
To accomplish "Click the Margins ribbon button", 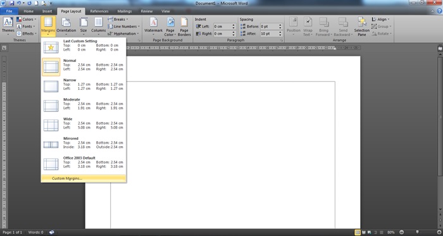I will (x=48, y=26).
